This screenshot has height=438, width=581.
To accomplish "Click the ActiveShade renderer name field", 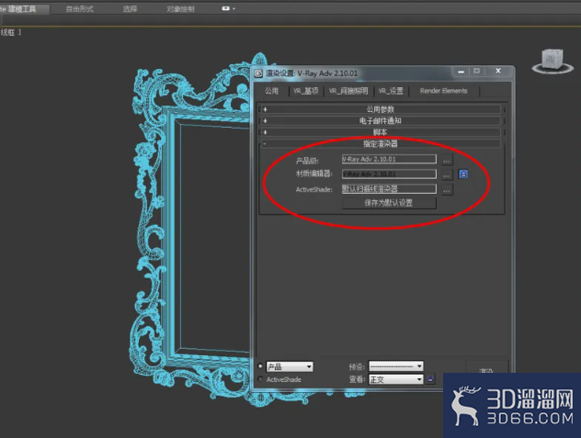I will coord(389,189).
